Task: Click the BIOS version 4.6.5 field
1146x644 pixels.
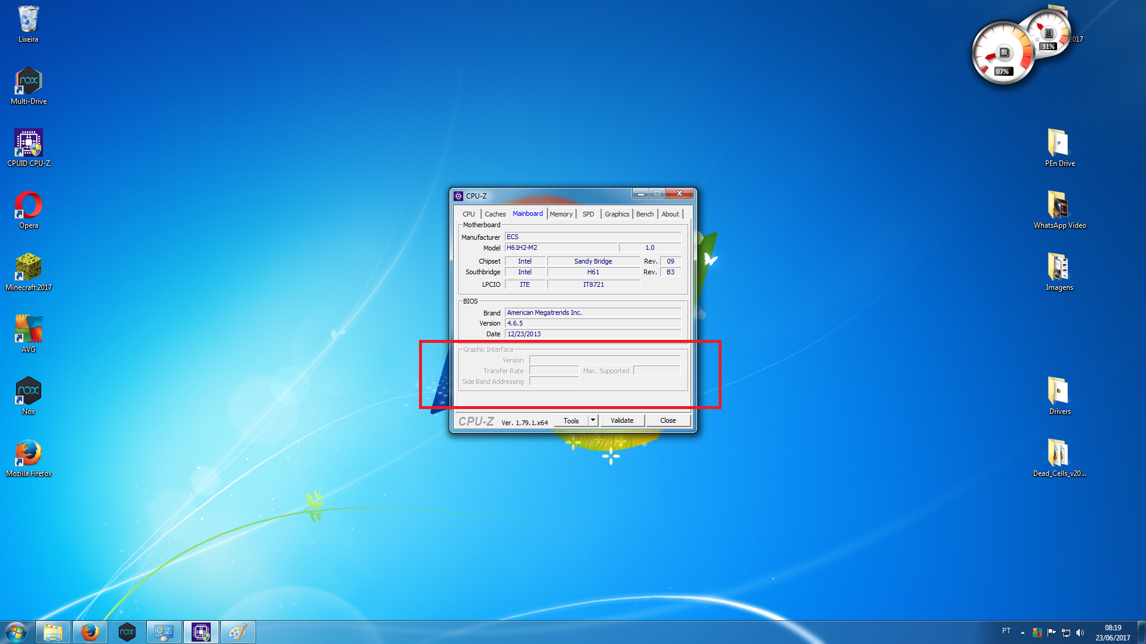Action: coord(593,323)
